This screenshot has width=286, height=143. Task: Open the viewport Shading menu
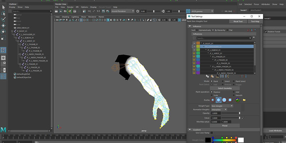tap(66, 17)
